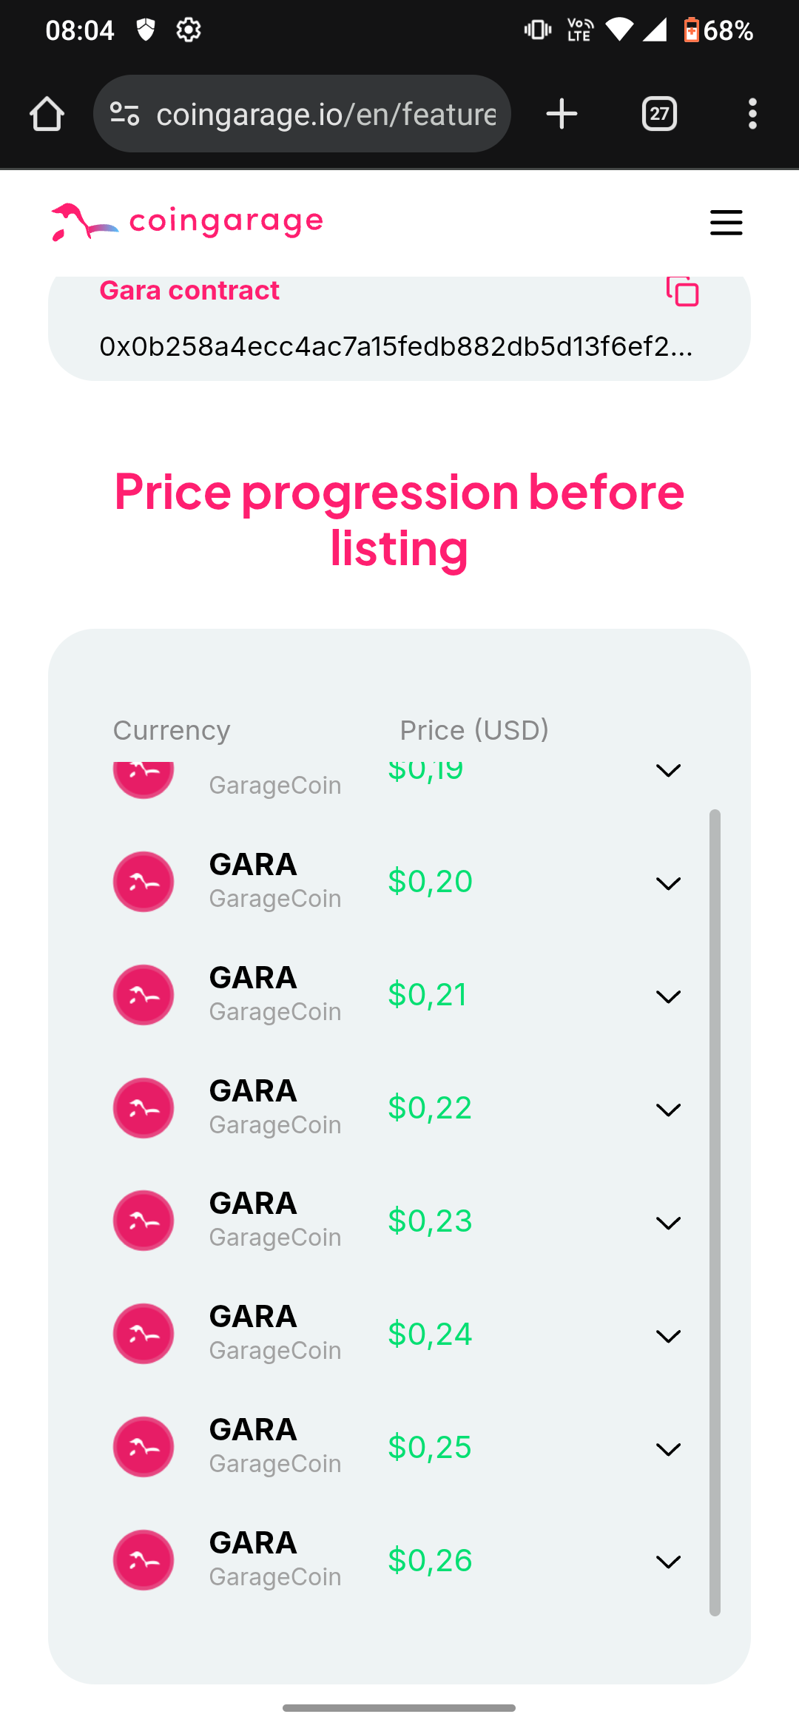Screen dimensions: 799x1731
Task: Open the tab switcher showing 27 tabs
Action: pos(659,114)
